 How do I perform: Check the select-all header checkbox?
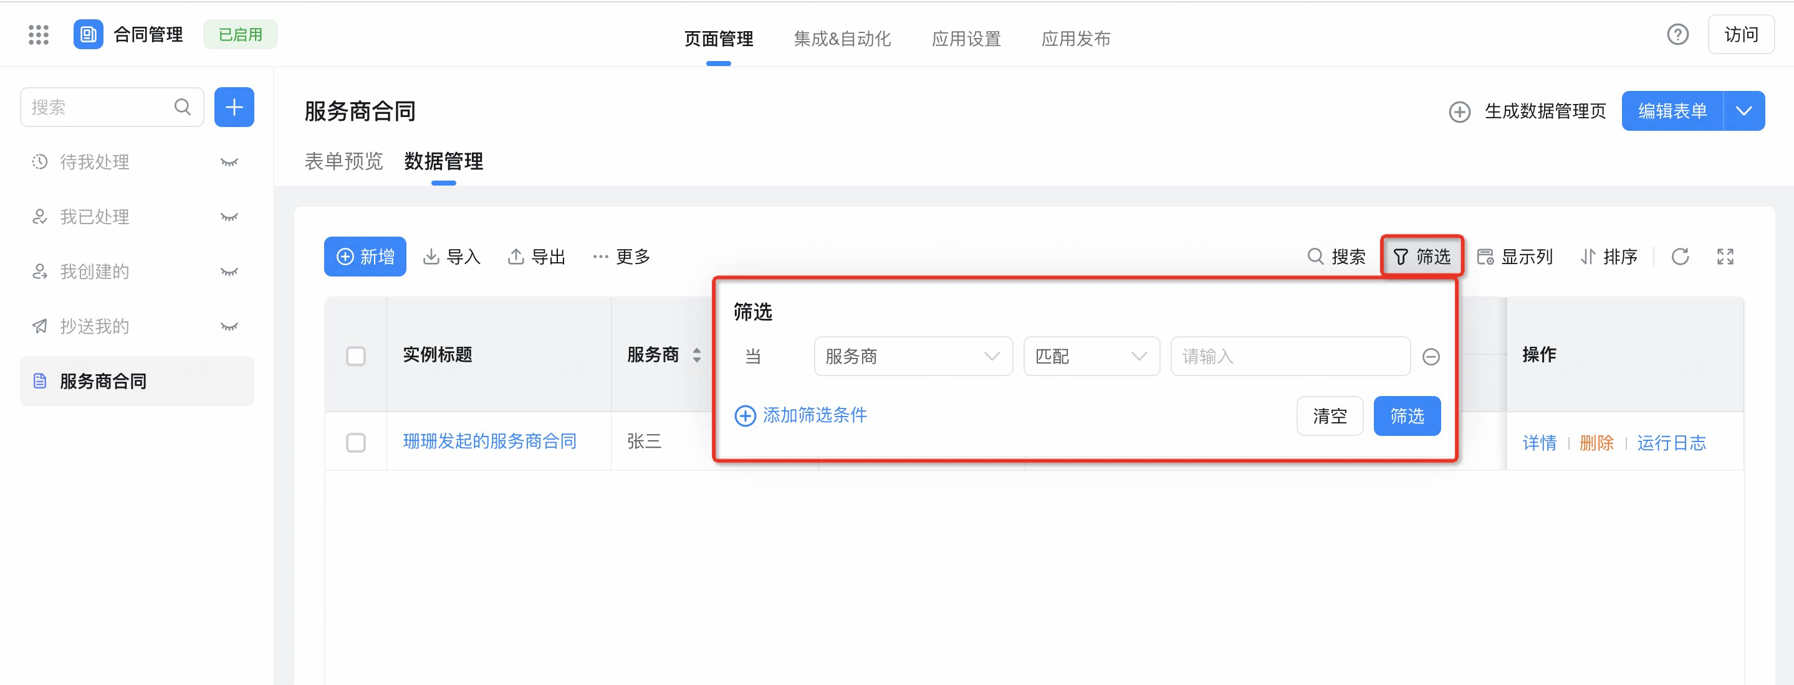click(x=356, y=356)
